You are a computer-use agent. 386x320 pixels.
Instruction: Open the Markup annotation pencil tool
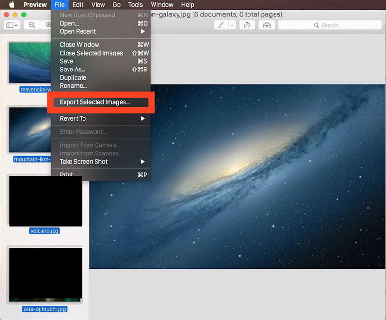click(221, 25)
